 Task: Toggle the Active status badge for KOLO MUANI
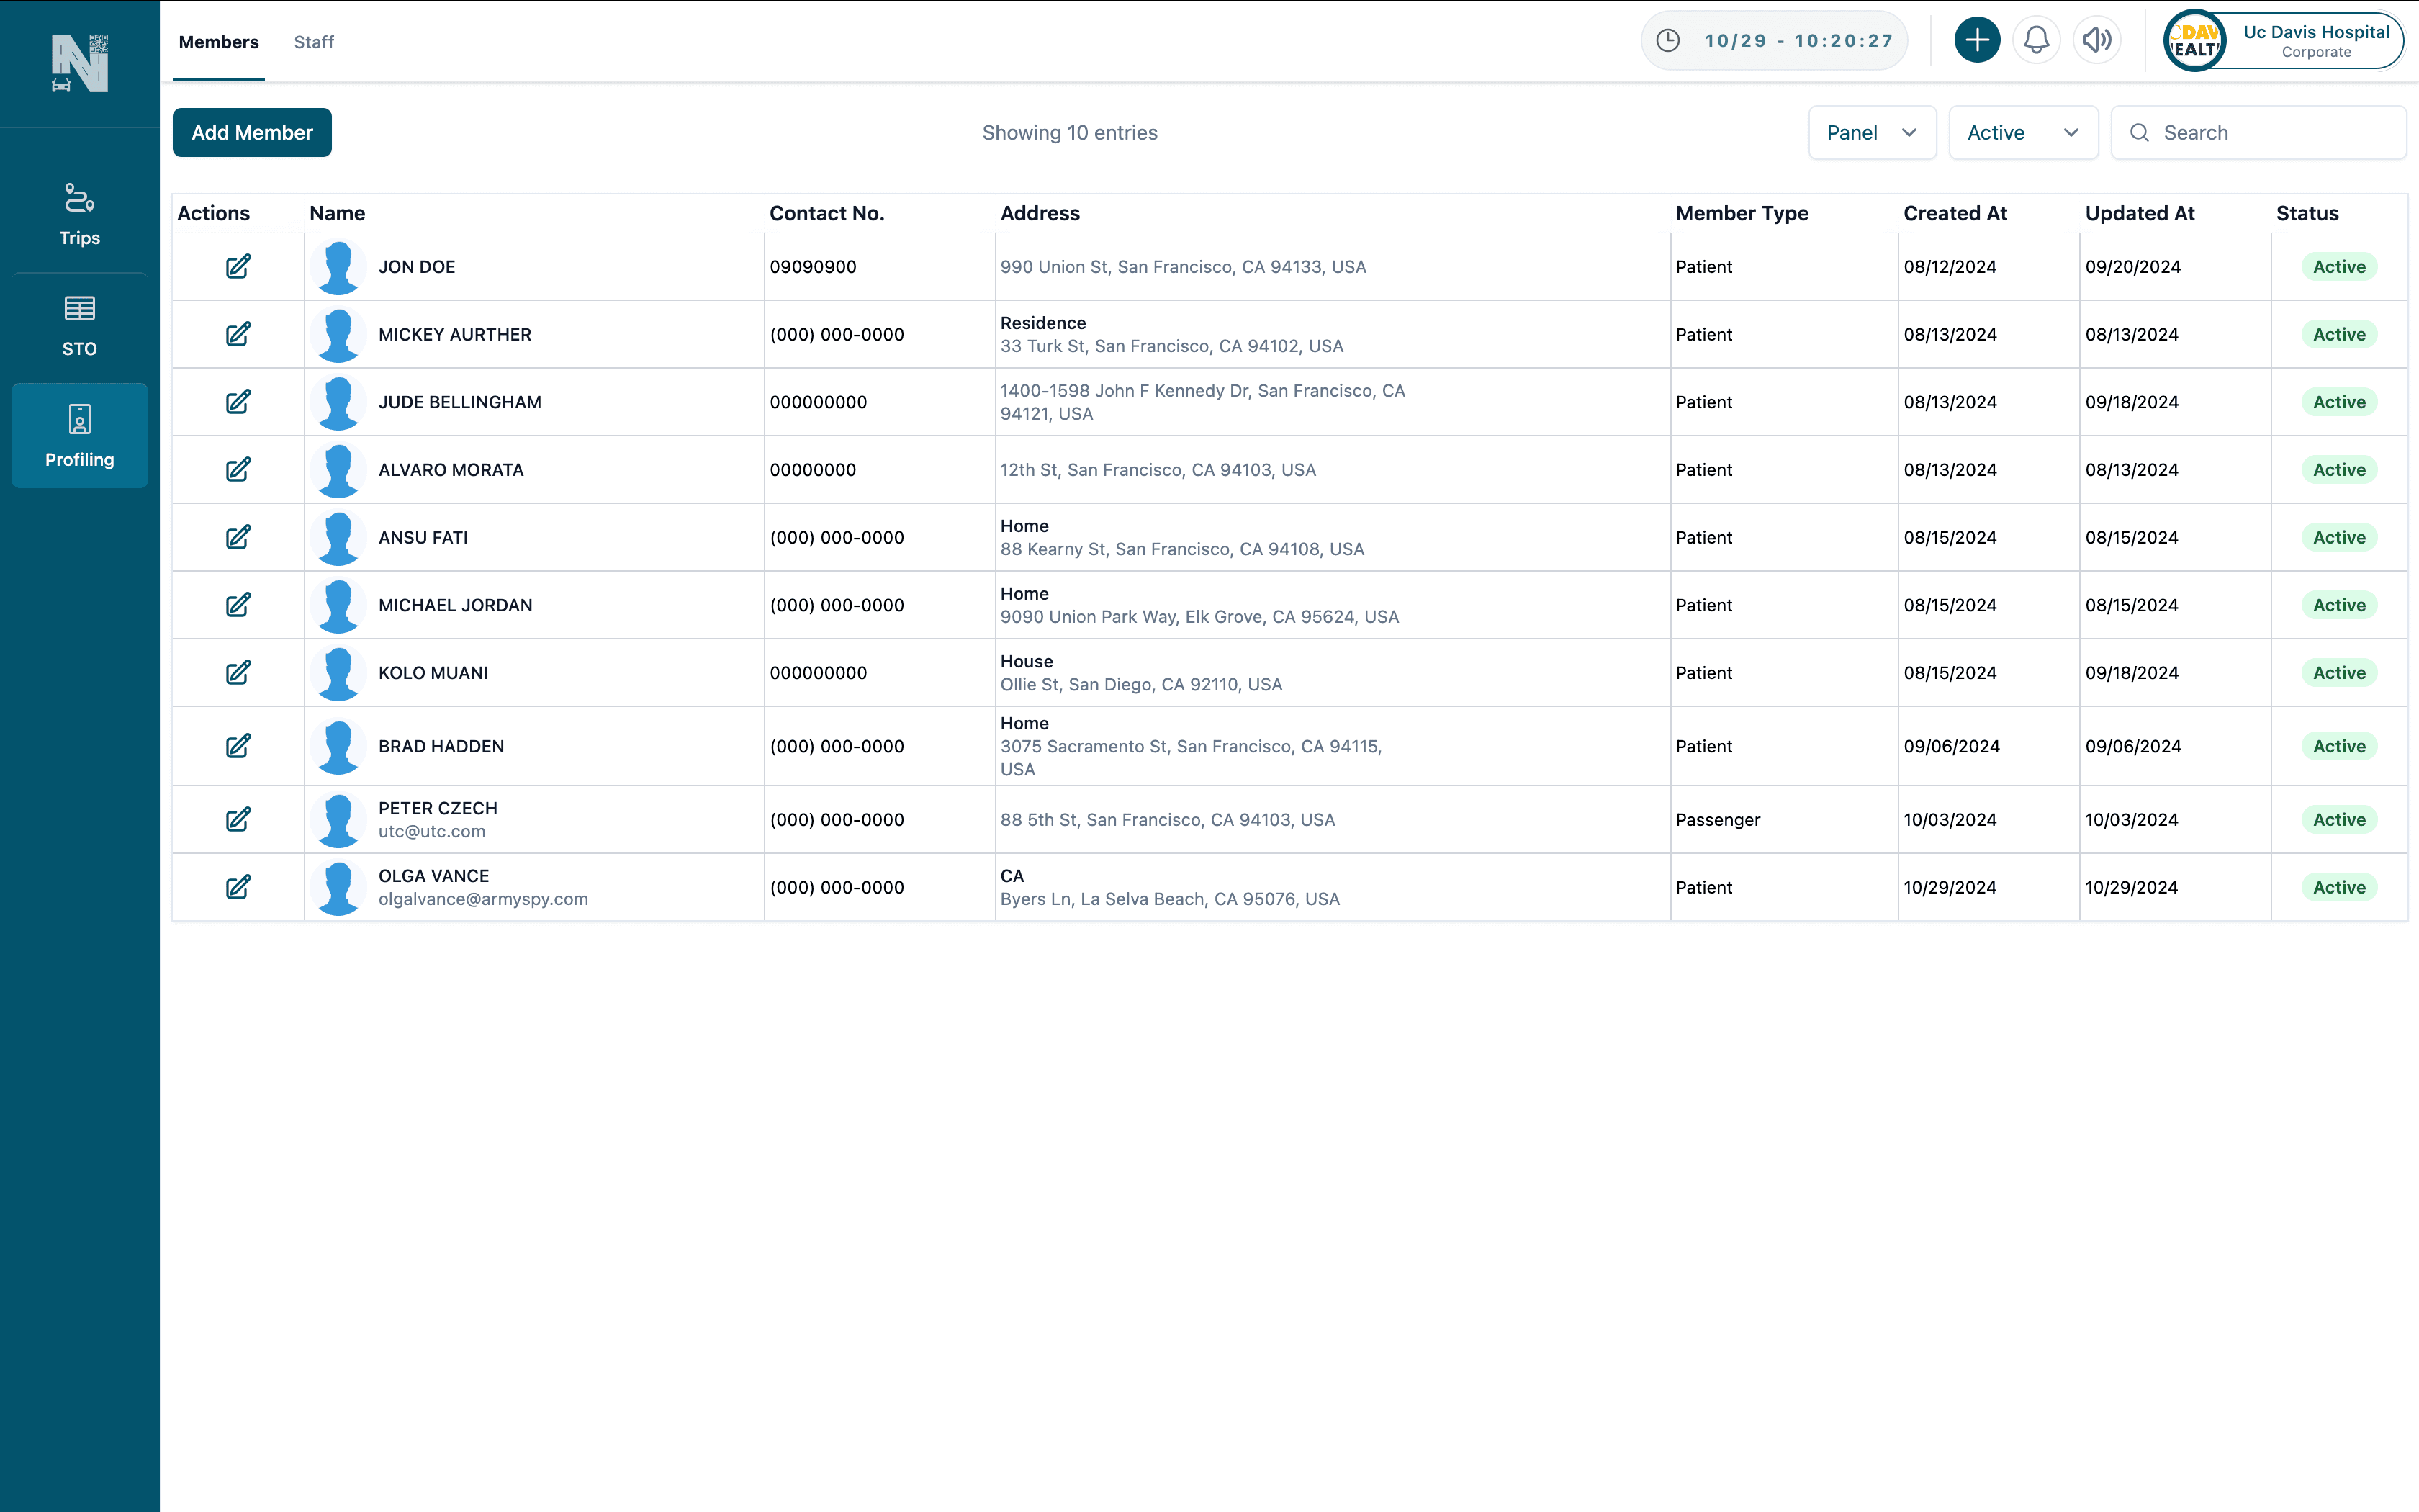pos(2340,672)
